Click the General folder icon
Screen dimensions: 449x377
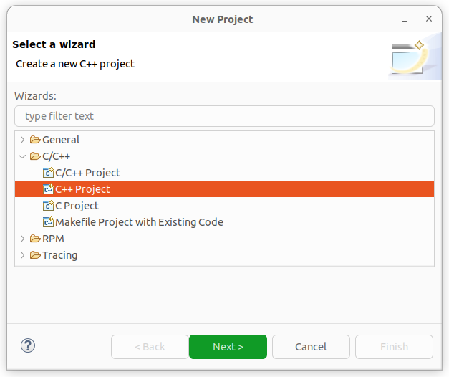pos(35,140)
